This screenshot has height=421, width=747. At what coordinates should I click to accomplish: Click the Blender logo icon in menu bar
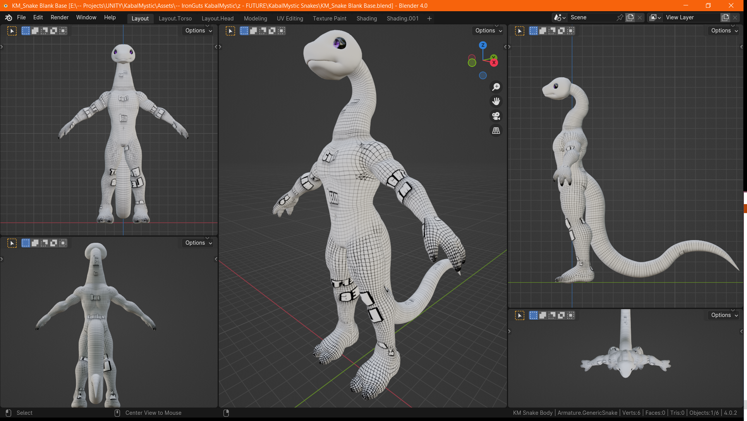[9, 17]
